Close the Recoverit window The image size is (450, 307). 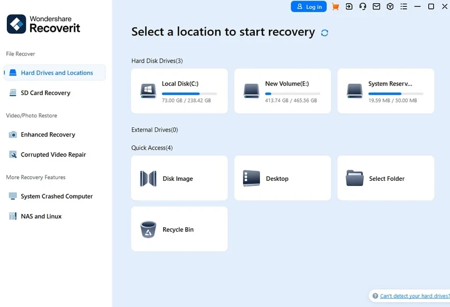445,6
